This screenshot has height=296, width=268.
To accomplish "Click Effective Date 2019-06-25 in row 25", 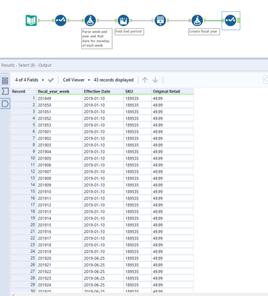I will [103, 258].
